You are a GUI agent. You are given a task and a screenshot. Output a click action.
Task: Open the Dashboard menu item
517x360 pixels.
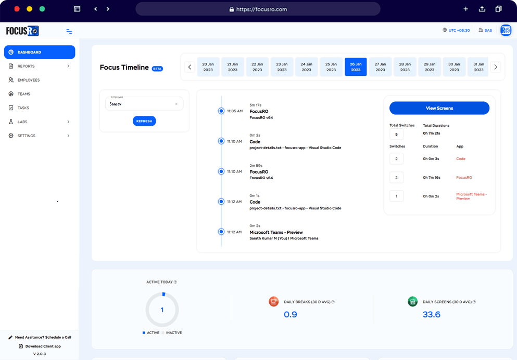point(40,52)
